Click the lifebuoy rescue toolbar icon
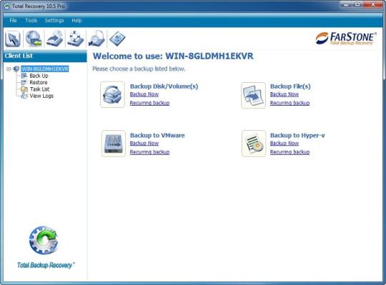Viewport: 386px width, 285px height. (x=76, y=39)
